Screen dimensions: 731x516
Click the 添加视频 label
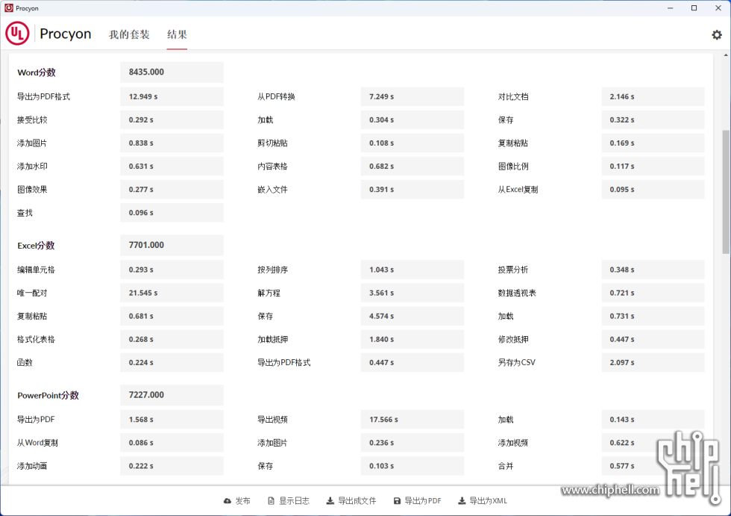(x=513, y=443)
